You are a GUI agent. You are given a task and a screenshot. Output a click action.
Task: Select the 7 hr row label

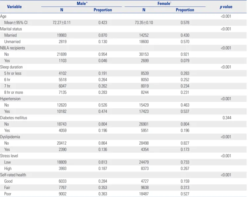click(7, 86)
